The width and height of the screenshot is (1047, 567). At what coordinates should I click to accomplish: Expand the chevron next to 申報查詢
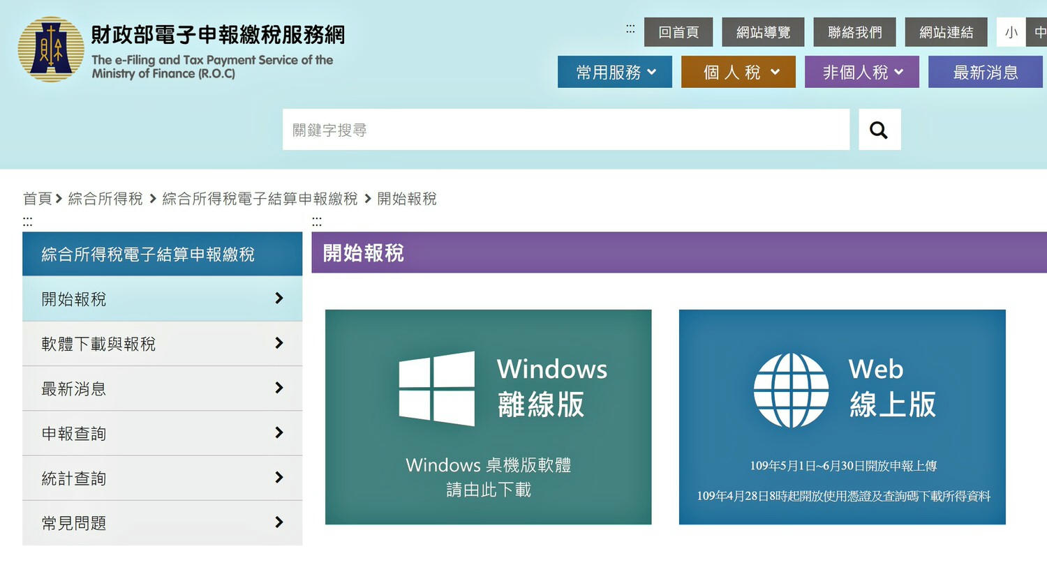[279, 432]
